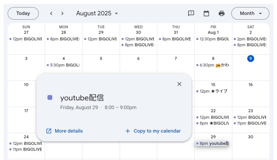Click the More details open-in-new icon
The width and height of the screenshot is (277, 160).
(x=49, y=131)
